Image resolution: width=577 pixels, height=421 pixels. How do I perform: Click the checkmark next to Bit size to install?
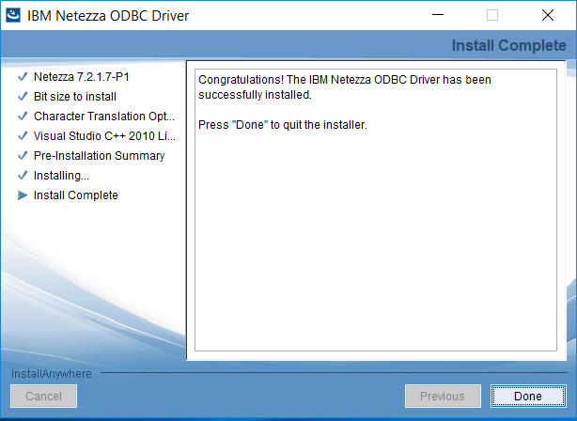[x=23, y=97]
